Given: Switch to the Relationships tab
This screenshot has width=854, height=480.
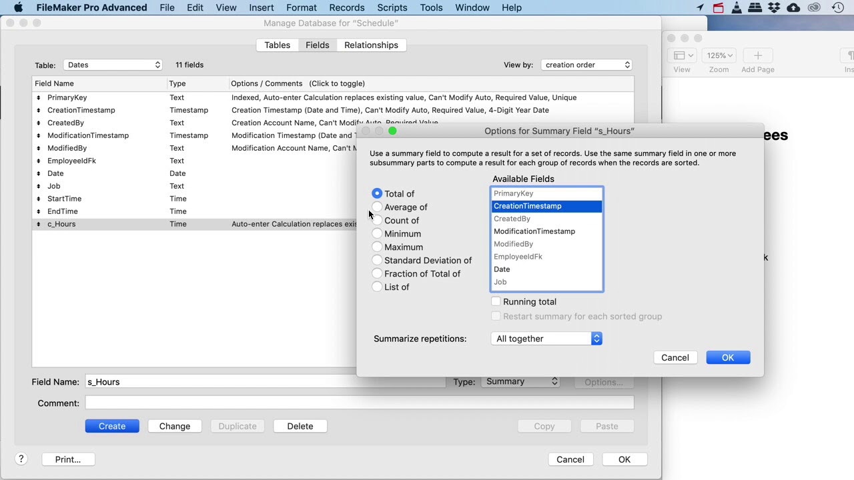Looking at the screenshot, I should point(371,45).
